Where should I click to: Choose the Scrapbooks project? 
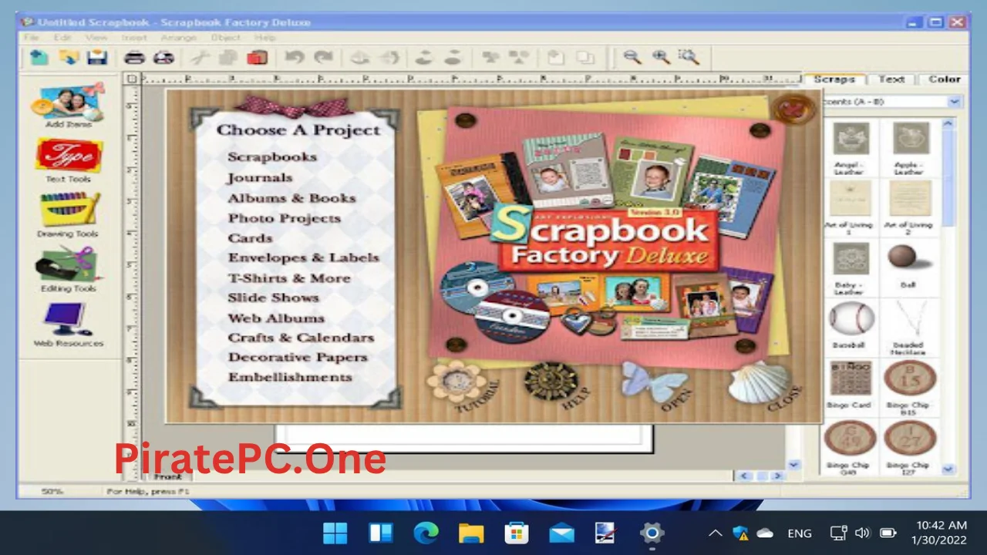click(272, 157)
